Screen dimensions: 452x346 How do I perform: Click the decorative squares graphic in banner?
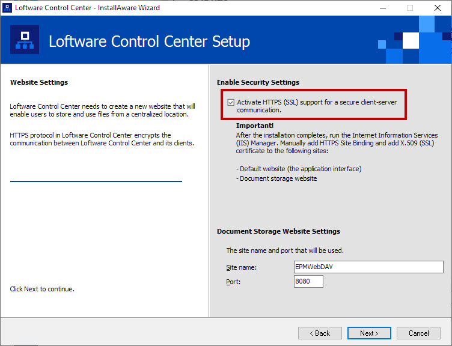point(415,41)
